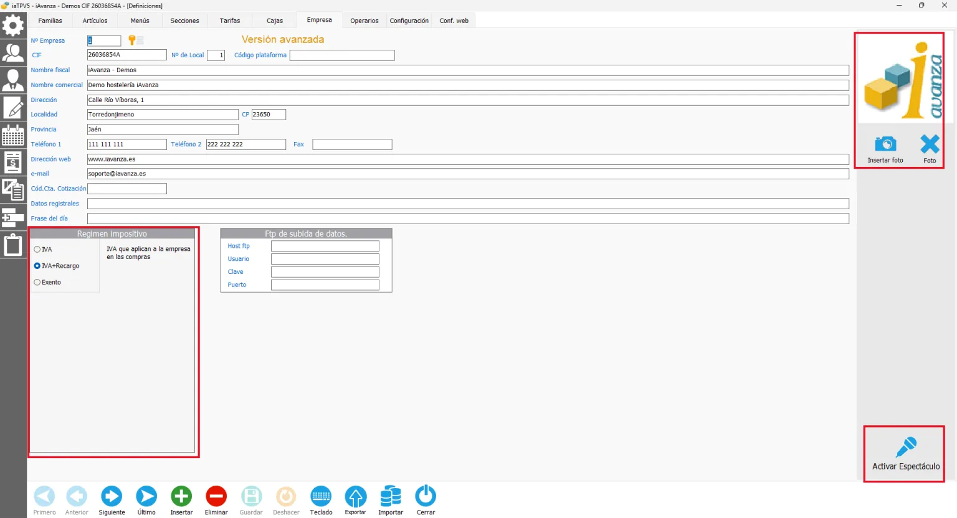Click the iAvanza logo photo thumbnail

[x=900, y=79]
